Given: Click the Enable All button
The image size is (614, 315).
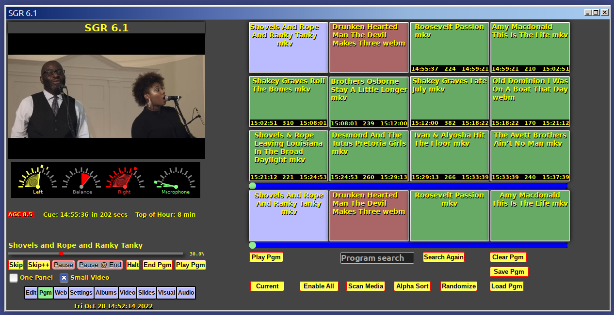Looking at the screenshot, I should [319, 286].
